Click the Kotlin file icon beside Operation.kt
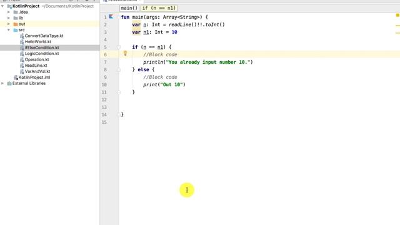Viewport: 400px width, 225px height. click(x=22, y=60)
